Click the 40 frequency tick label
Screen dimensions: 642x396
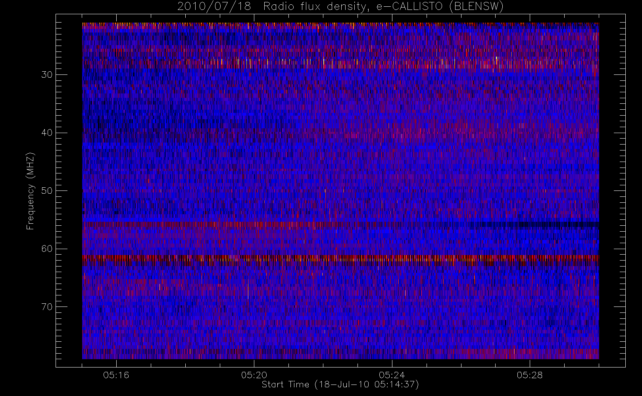(x=47, y=133)
